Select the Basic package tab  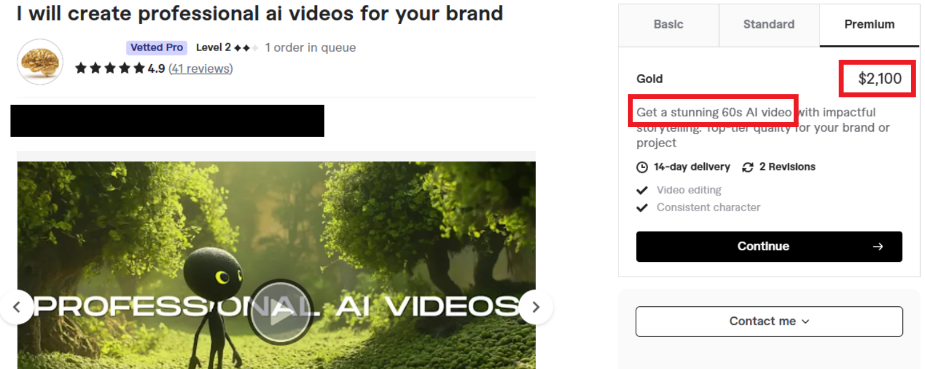(x=668, y=24)
